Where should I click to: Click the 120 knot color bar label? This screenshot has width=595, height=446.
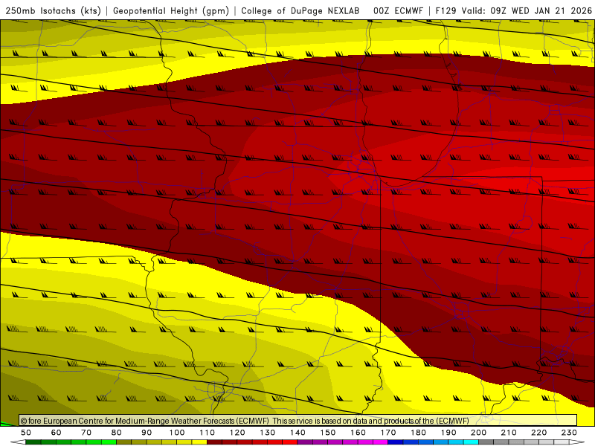tap(237, 433)
